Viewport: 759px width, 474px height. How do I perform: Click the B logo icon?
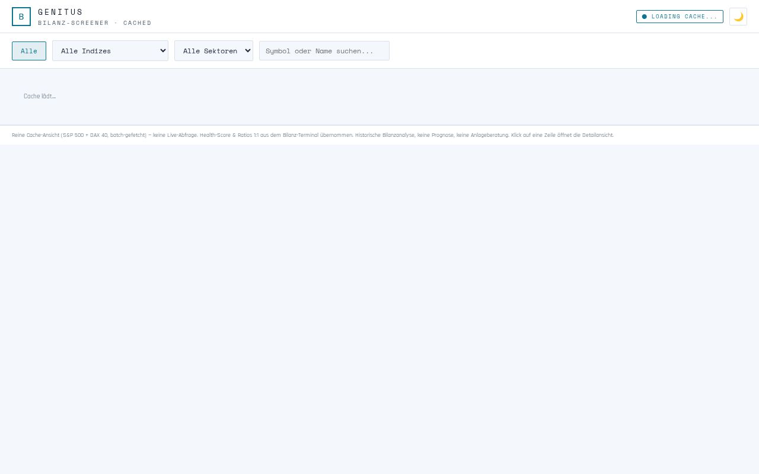pyautogui.click(x=21, y=17)
